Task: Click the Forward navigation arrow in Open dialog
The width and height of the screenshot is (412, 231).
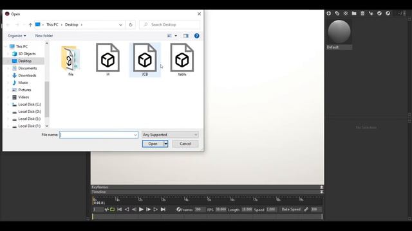Action: (x=17, y=24)
